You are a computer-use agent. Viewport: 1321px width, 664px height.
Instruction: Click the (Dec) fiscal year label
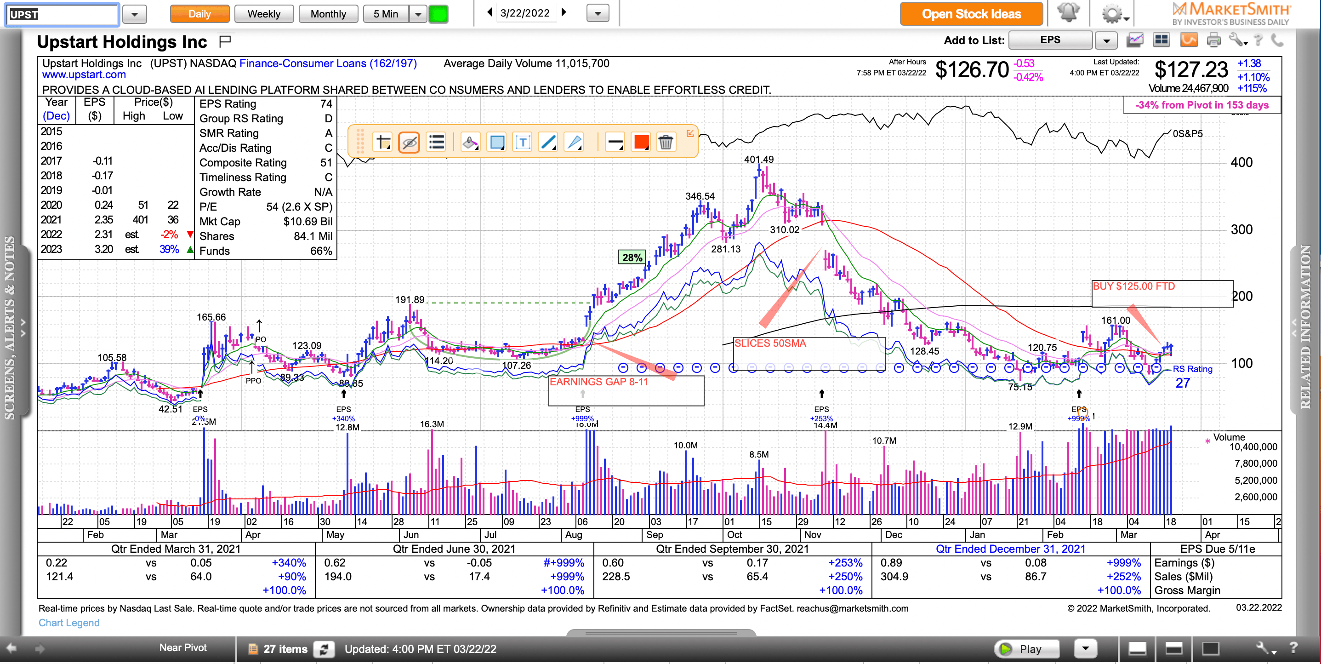[57, 116]
